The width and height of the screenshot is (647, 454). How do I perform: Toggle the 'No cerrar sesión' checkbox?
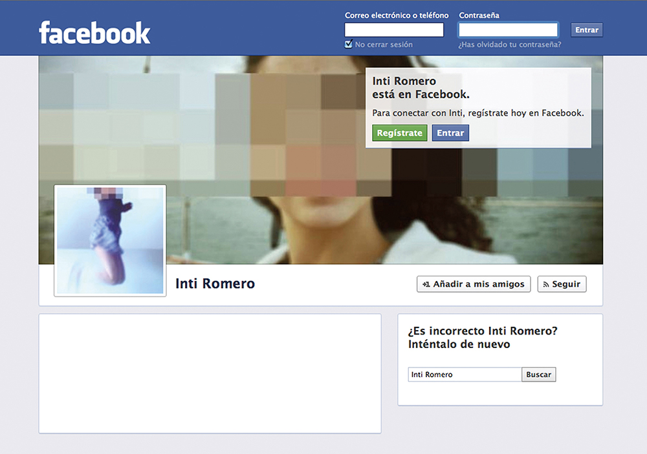pos(349,44)
